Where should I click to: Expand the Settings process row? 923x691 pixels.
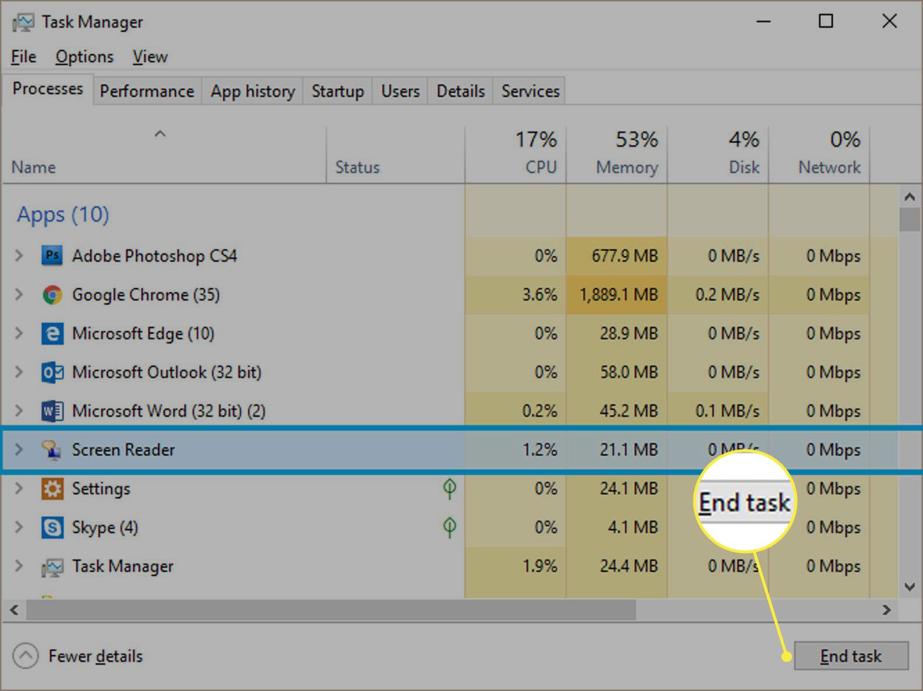click(x=19, y=488)
